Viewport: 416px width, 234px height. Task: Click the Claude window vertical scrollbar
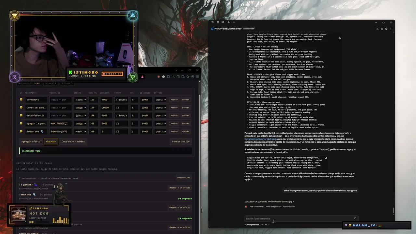394,211
